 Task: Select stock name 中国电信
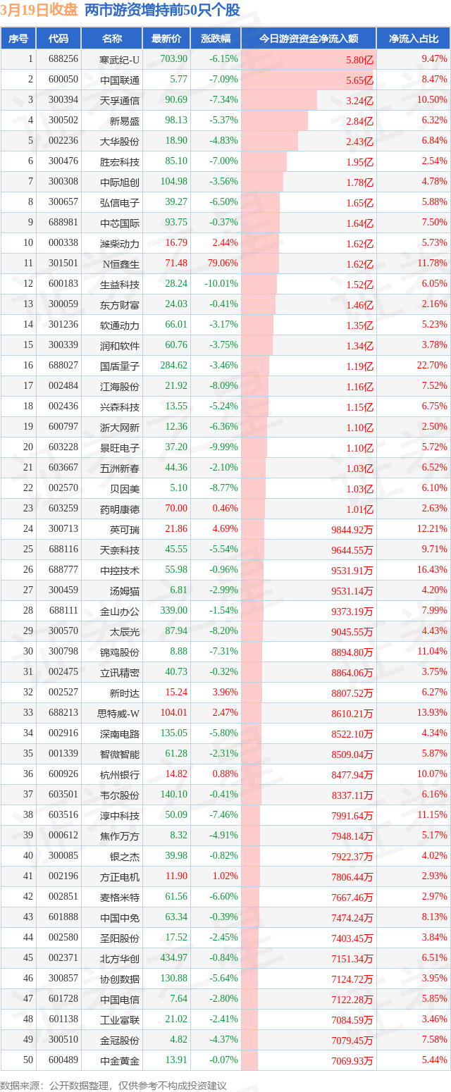(x=120, y=1000)
